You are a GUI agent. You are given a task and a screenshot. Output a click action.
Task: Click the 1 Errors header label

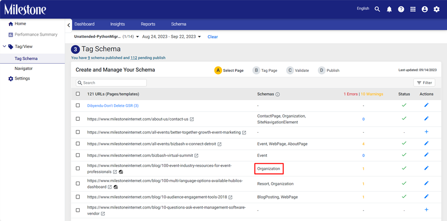pos(350,94)
